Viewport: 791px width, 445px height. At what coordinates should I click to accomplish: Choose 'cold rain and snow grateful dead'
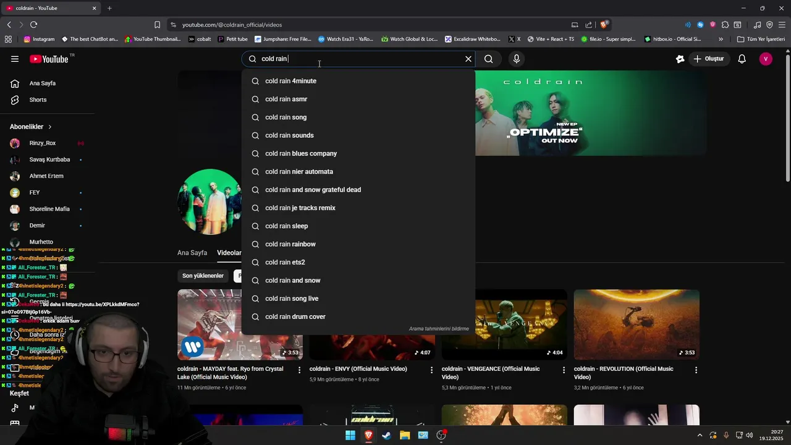pos(358,190)
